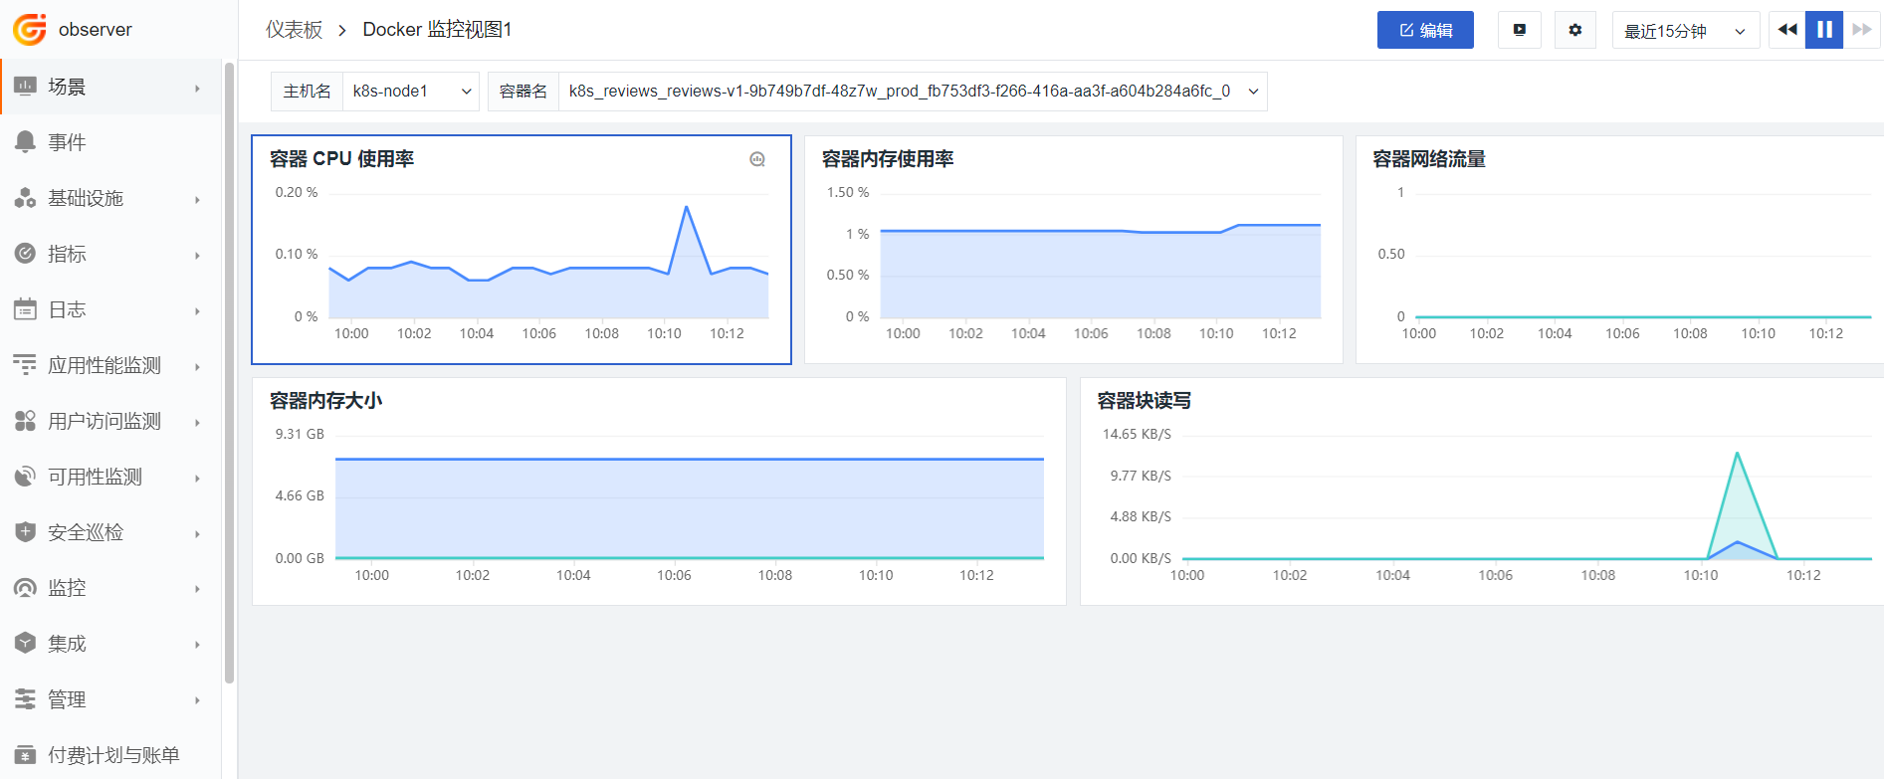
Task: Click the 管理 sliders icon
Action: point(26,699)
